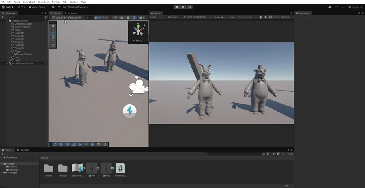Click the Scene gizmo green Y axis

coord(138,27)
